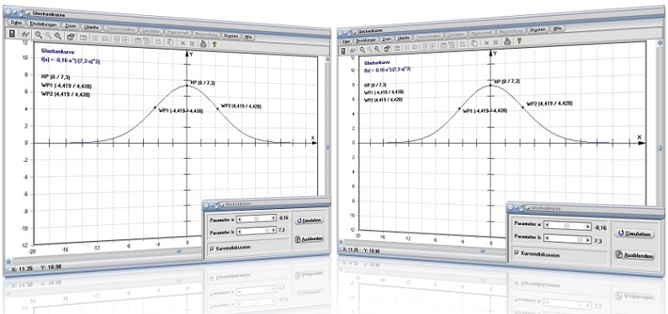Click printer icon in right window toolbar

point(507,41)
